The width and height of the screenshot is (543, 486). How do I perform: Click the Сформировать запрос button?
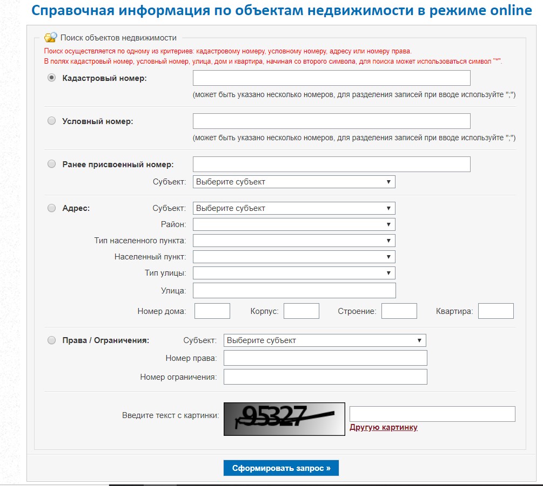281,468
